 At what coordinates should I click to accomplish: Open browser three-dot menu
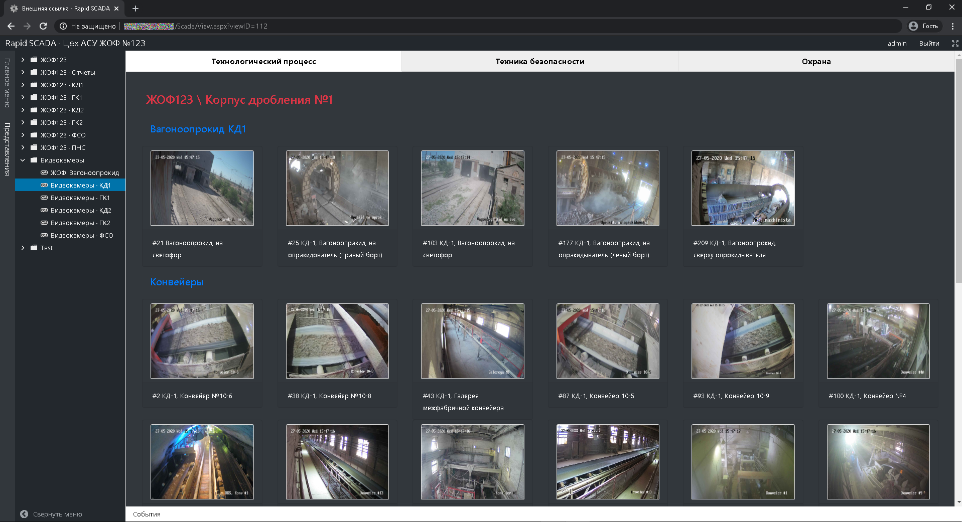(x=952, y=26)
